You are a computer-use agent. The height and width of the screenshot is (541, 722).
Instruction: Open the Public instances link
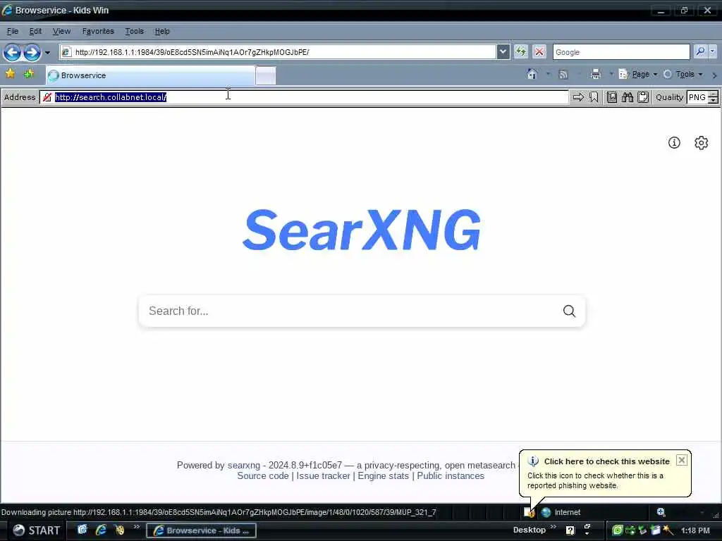coord(451,476)
